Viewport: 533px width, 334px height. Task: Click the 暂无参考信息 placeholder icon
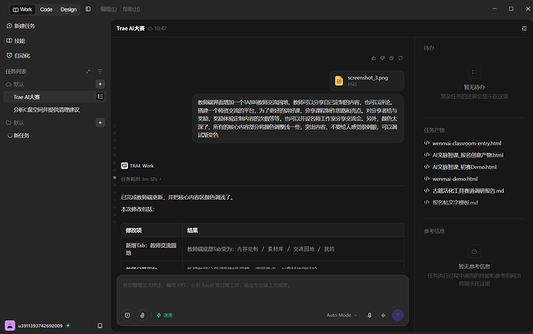(474, 251)
